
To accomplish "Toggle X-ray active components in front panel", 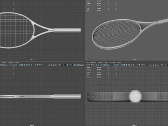I will (x=54, y=65).
